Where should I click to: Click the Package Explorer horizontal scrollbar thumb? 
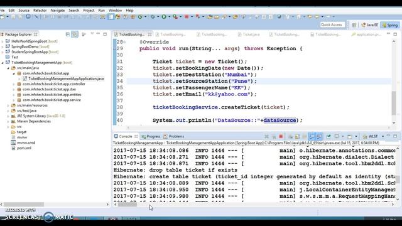point(24,204)
